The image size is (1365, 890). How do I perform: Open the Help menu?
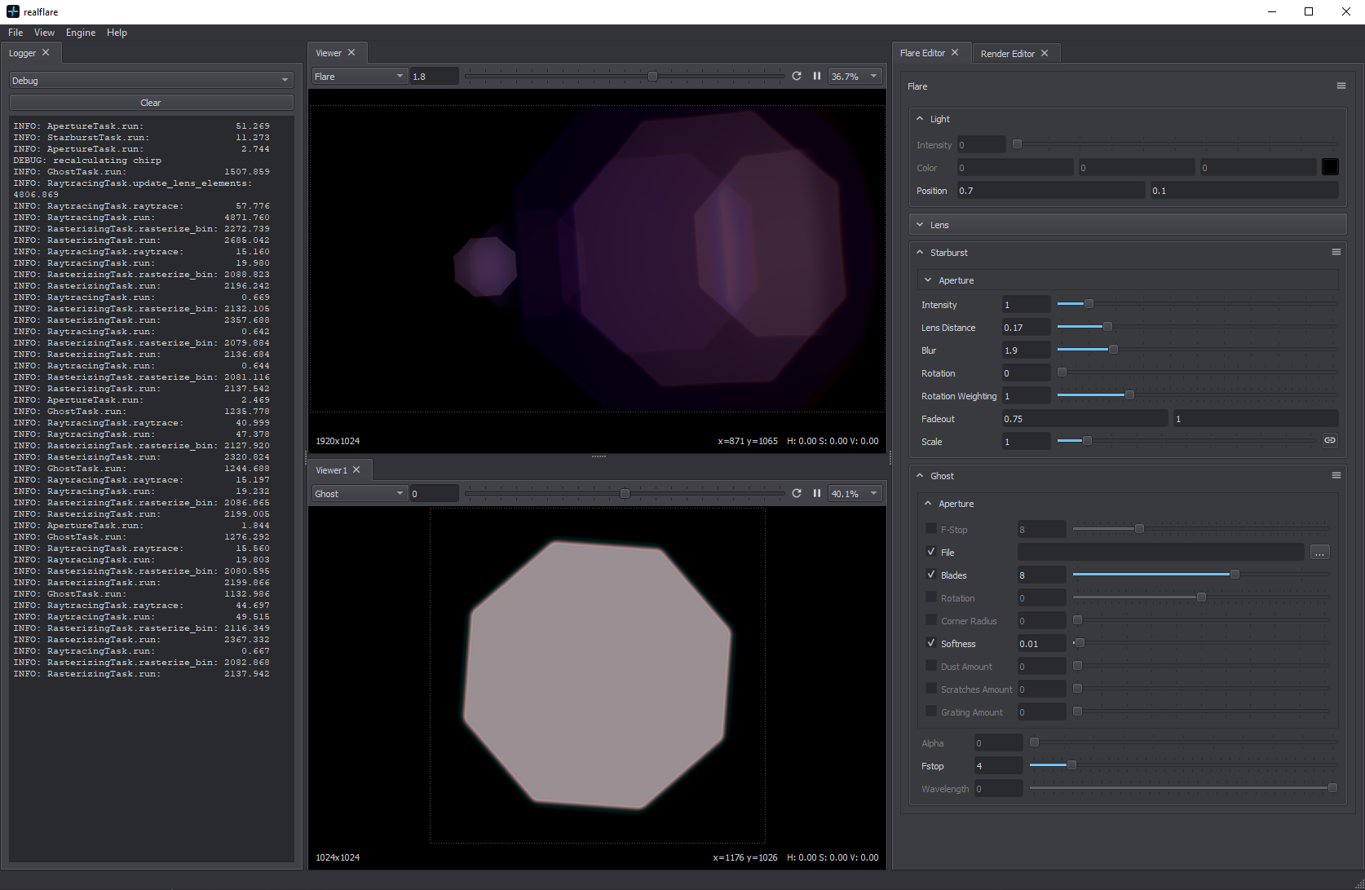coord(117,33)
